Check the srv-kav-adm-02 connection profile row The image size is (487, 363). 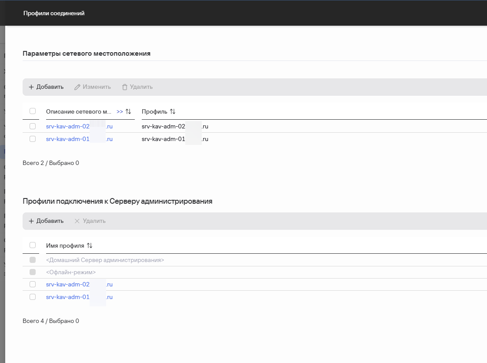pyautogui.click(x=33, y=285)
